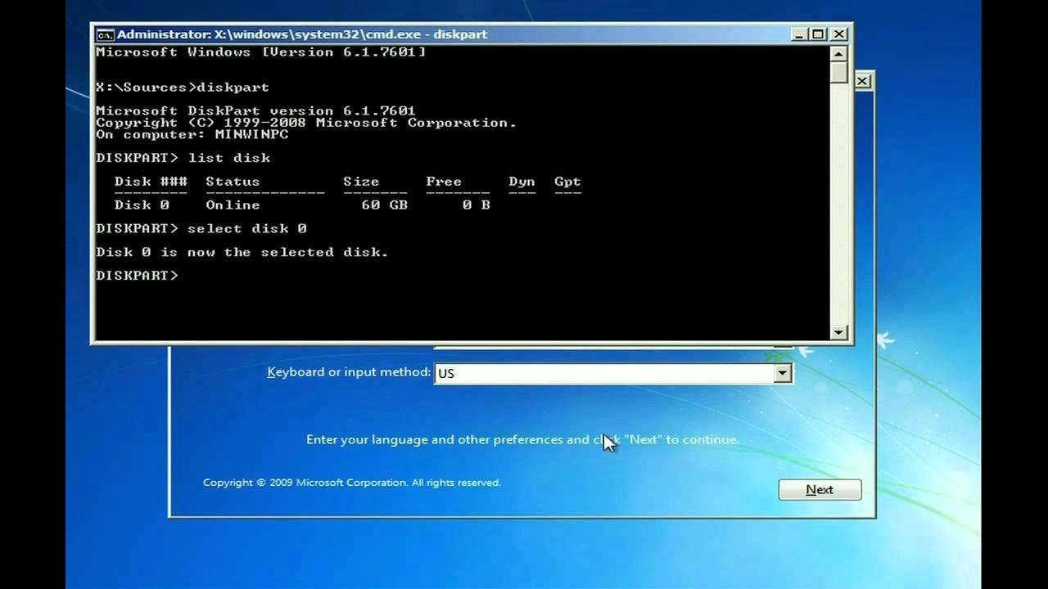
Task: Click the Copyright 2009 Microsoft Corporation text
Action: click(352, 483)
